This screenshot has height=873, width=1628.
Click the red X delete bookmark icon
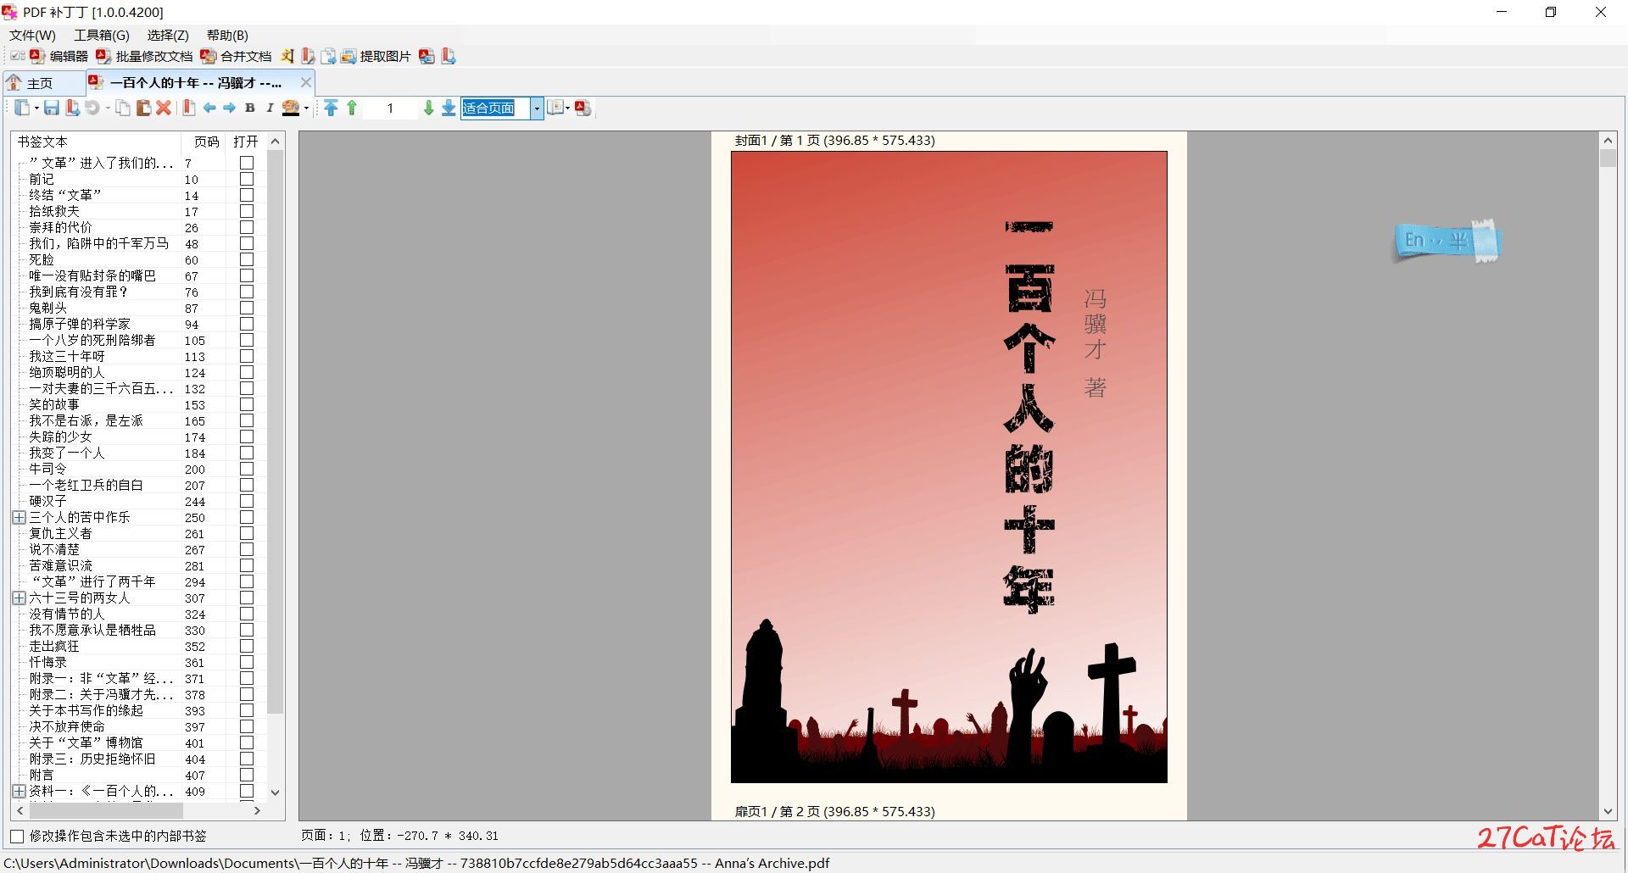[164, 108]
